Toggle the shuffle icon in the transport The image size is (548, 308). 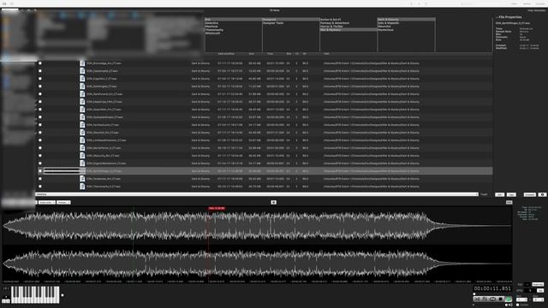point(477,299)
